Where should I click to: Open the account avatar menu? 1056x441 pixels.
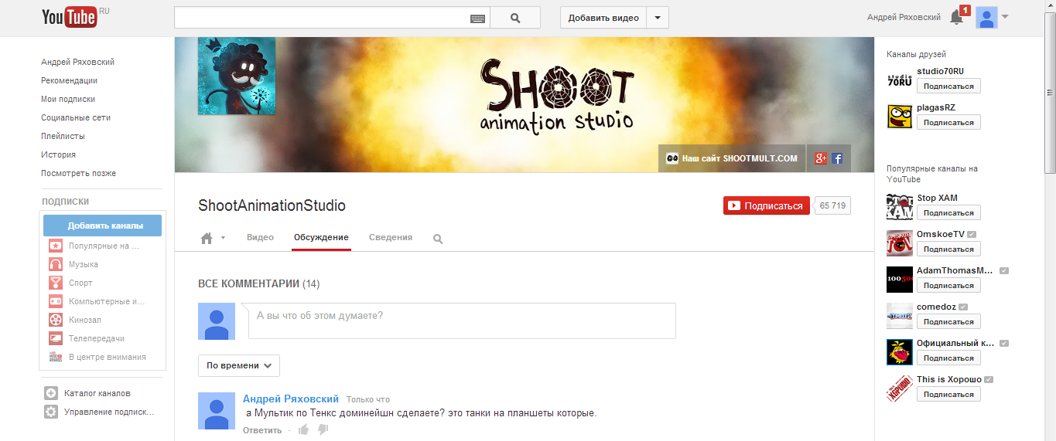click(x=986, y=17)
